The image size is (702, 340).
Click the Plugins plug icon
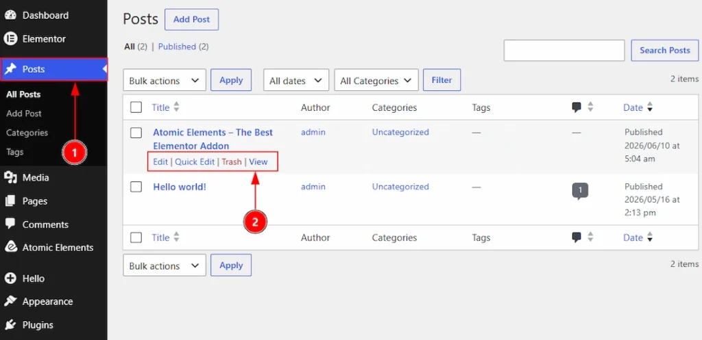10,325
